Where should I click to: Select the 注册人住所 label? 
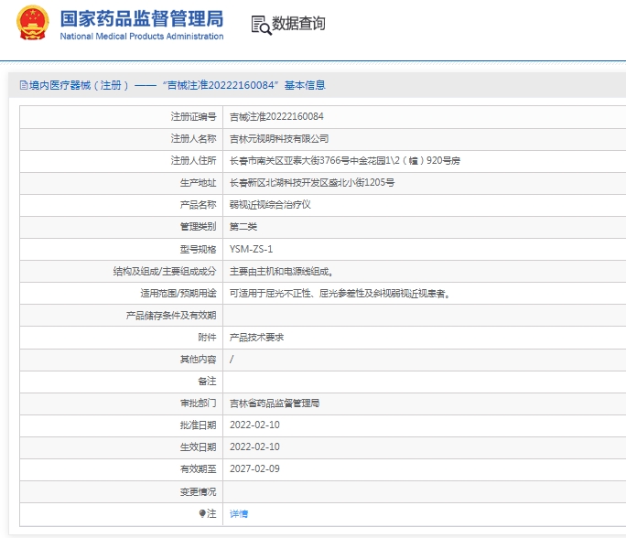pos(194,160)
